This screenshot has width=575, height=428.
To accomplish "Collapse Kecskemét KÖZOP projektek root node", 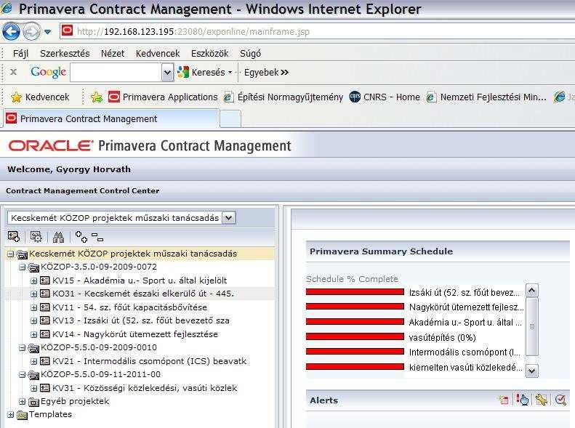I will 11,254.
